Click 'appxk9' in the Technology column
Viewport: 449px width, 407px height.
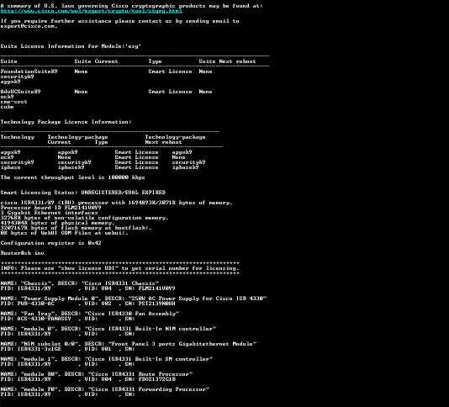(11, 152)
